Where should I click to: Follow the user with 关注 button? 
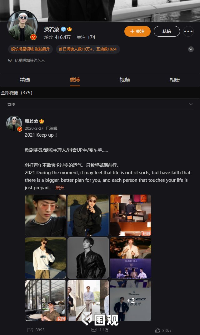point(137,31)
